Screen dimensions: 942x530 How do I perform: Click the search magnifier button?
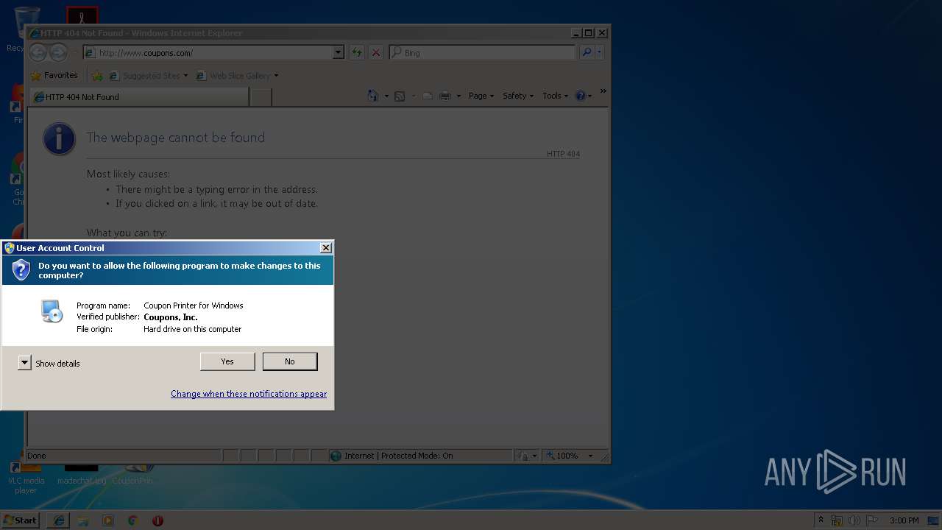(586, 52)
